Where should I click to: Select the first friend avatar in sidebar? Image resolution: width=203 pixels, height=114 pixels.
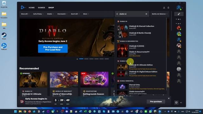tap(179, 28)
